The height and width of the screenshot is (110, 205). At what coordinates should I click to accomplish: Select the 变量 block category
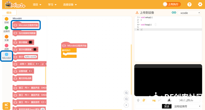click(x=7, y=38)
